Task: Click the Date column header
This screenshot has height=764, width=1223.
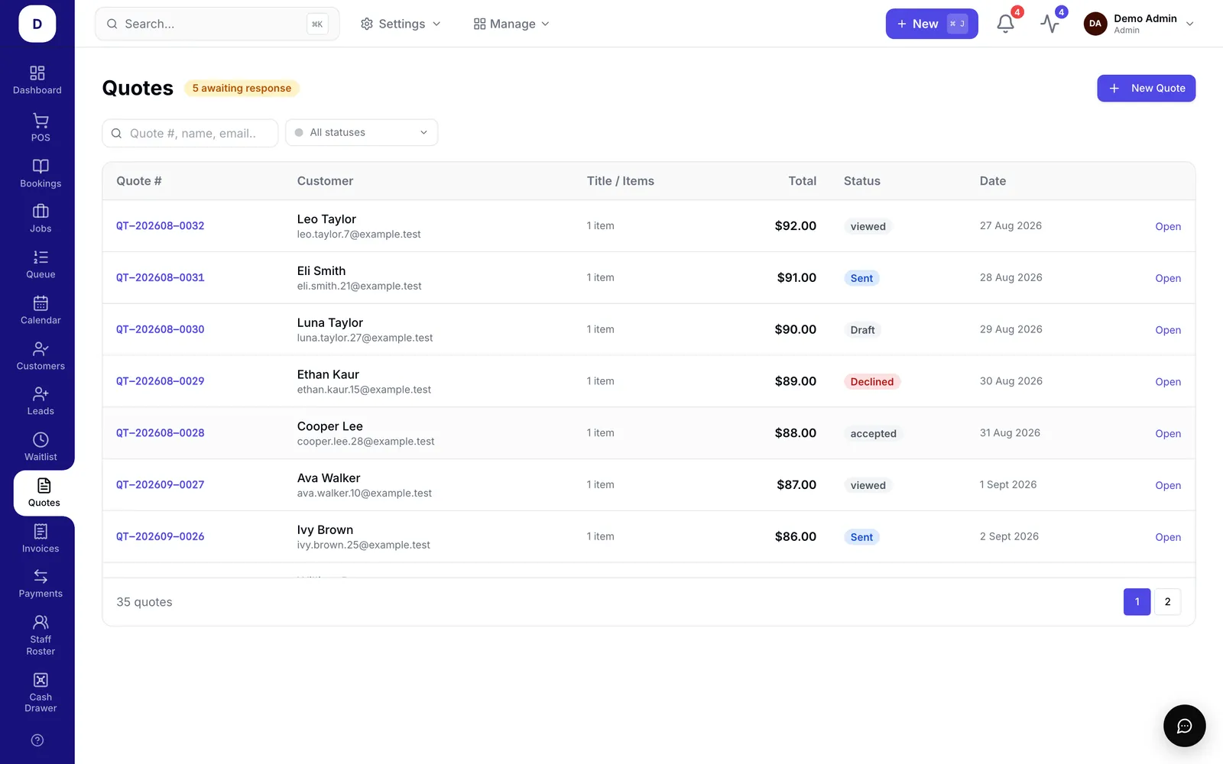Action: [993, 181]
